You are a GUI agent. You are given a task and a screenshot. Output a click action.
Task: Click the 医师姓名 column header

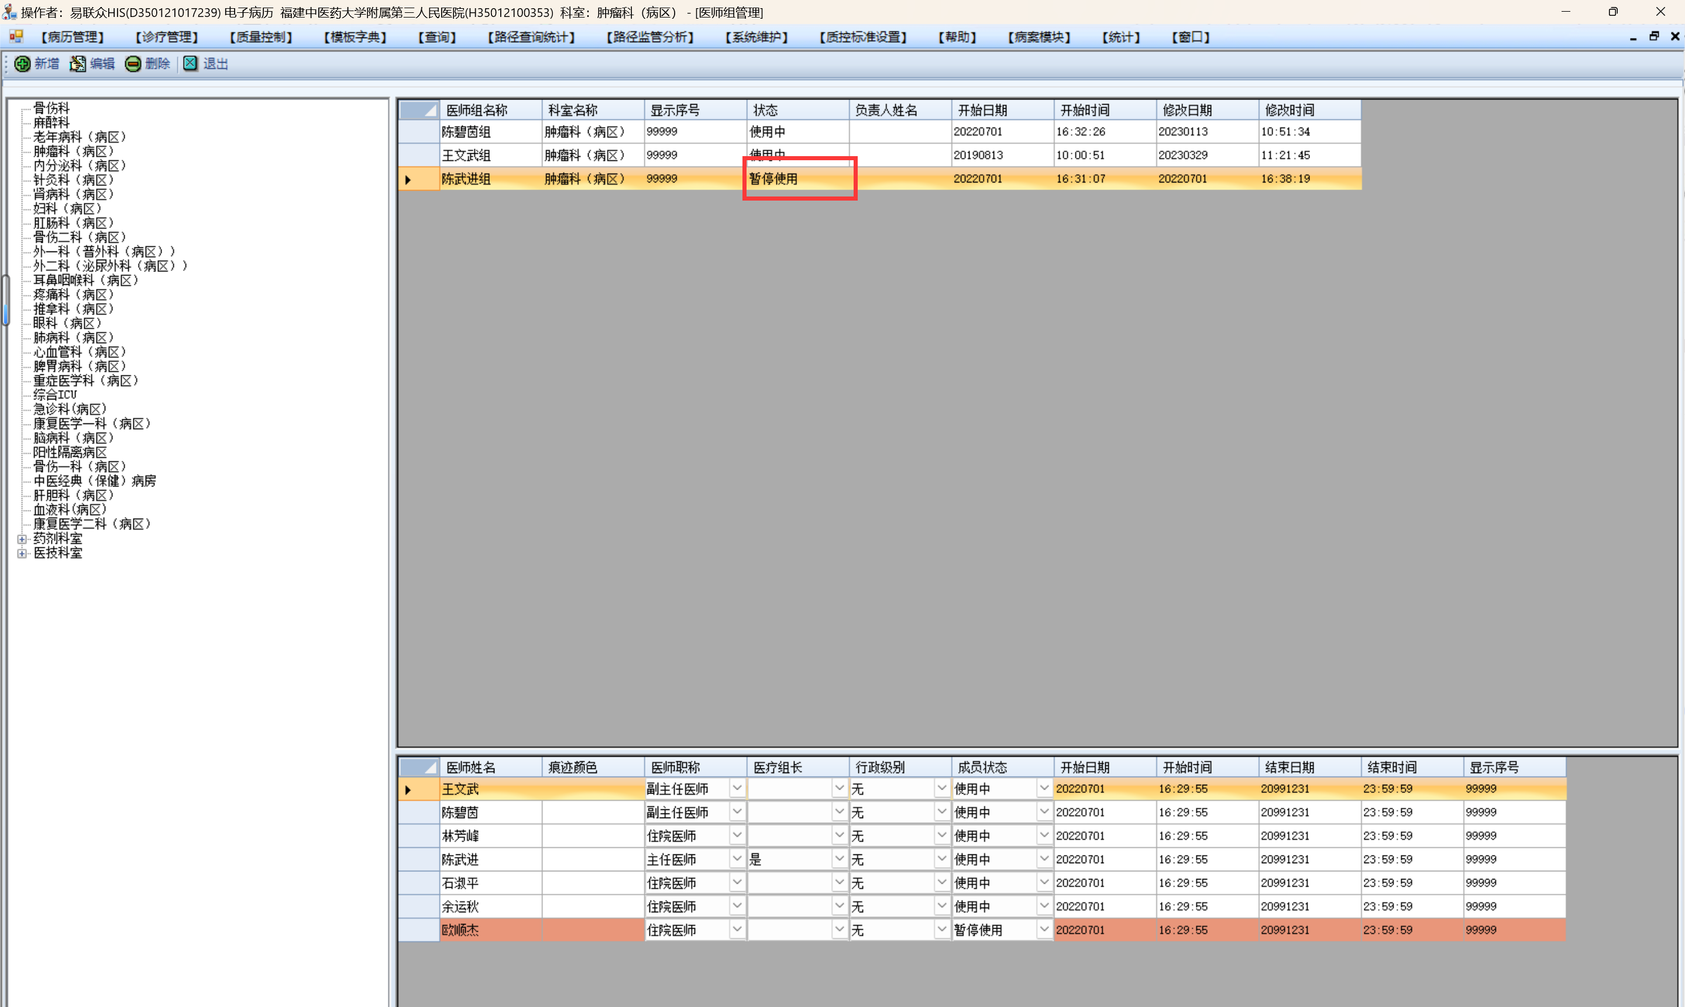[x=490, y=767]
